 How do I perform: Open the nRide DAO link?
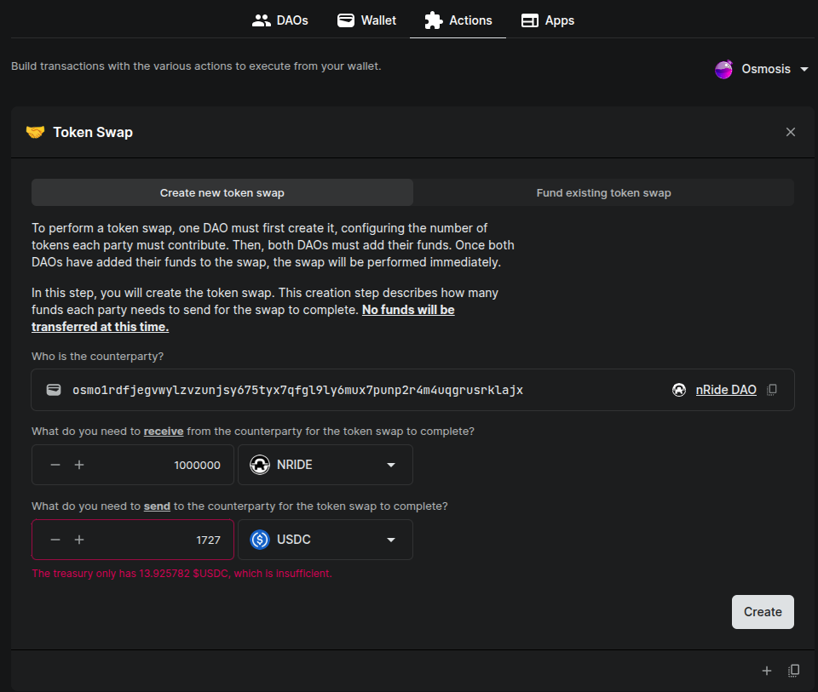click(x=726, y=390)
